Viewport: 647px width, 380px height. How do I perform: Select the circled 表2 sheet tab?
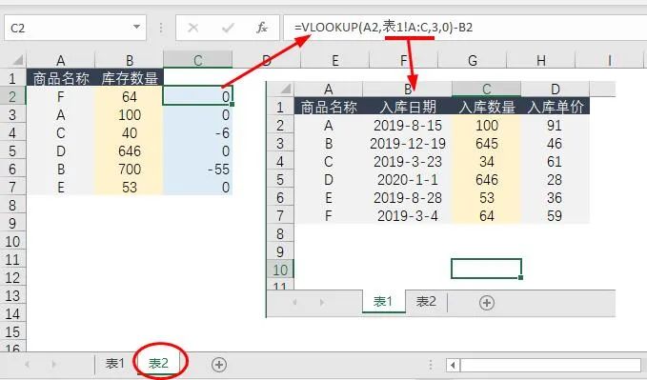pos(158,364)
